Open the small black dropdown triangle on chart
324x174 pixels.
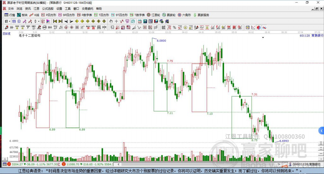pos(263,38)
